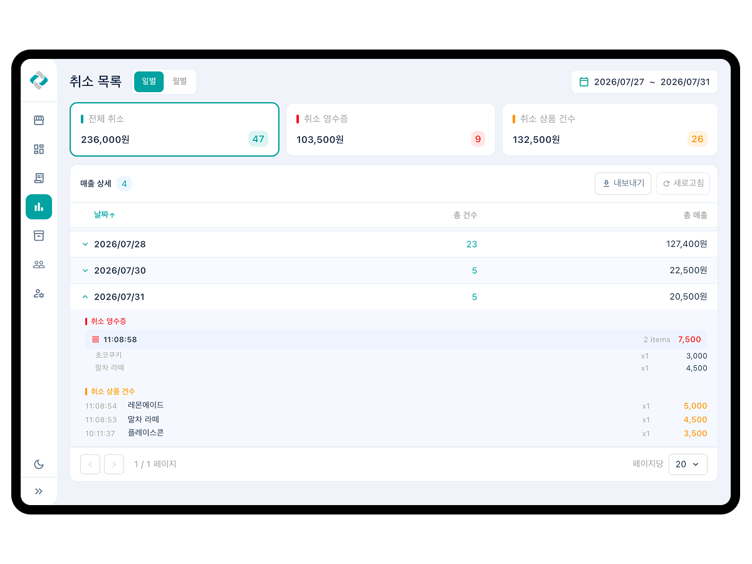This screenshot has width=752, height=564.
Task: Open the user settings icon in sidebar
Action: 39,293
